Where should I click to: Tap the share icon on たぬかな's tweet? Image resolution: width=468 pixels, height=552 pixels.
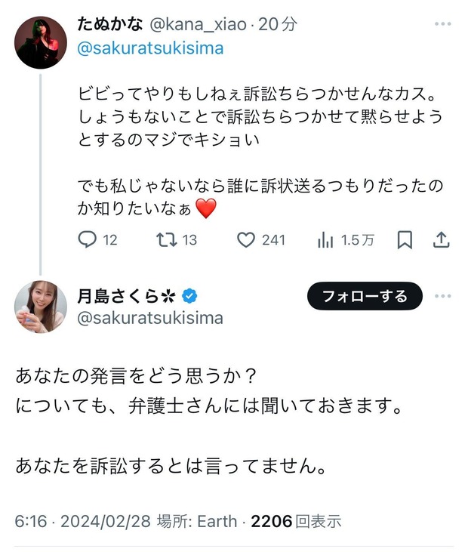click(x=442, y=240)
